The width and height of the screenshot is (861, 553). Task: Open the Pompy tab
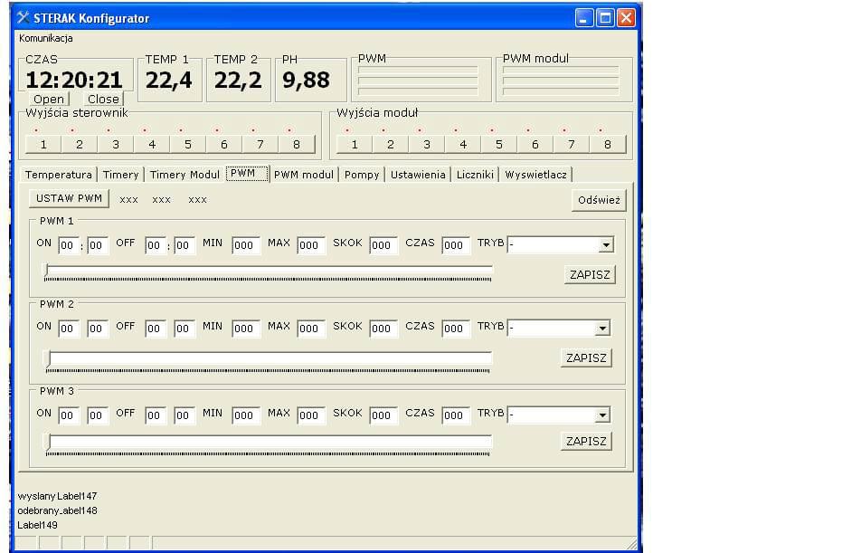point(363,175)
